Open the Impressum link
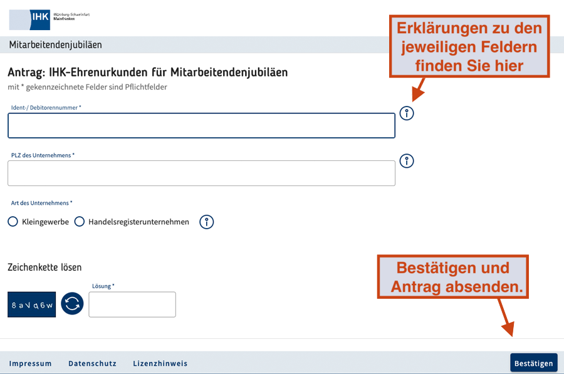The image size is (564, 374). [x=30, y=363]
